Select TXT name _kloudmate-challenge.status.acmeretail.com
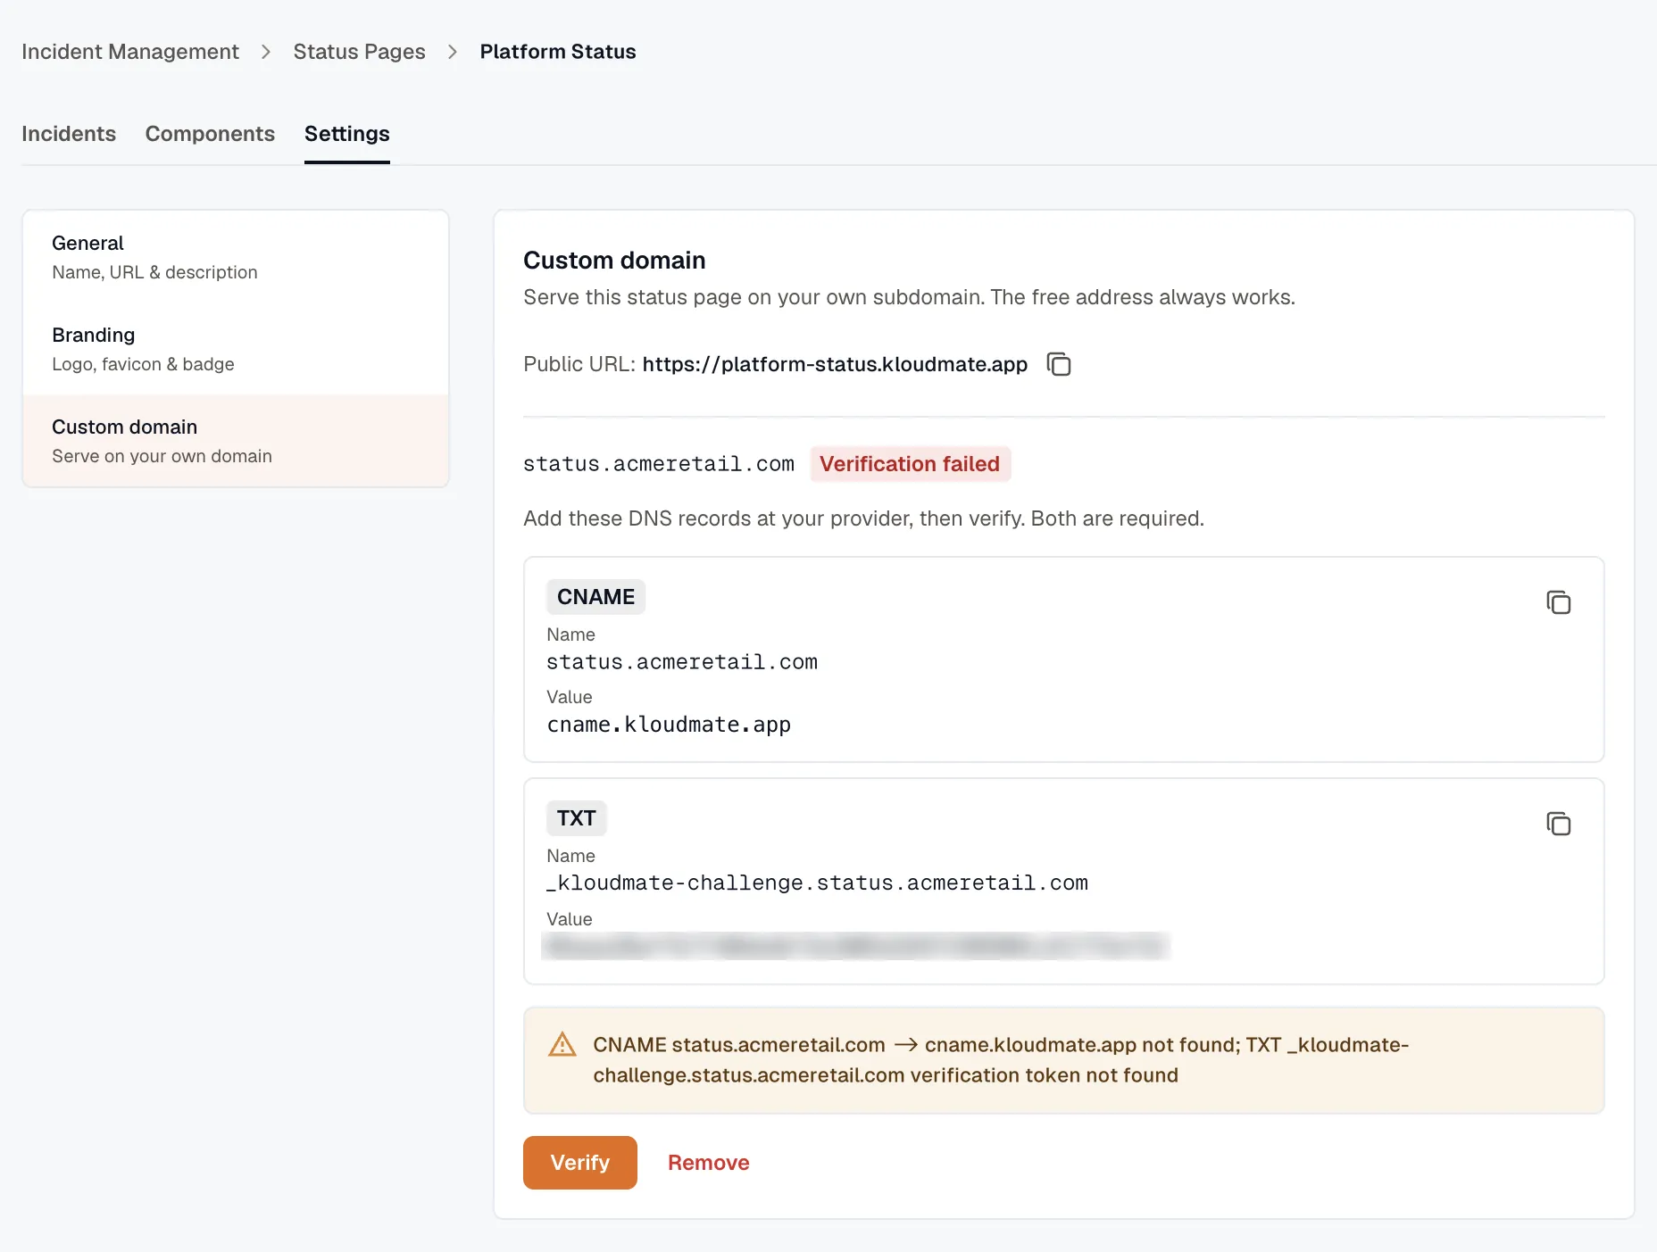The image size is (1657, 1252). pos(817,883)
